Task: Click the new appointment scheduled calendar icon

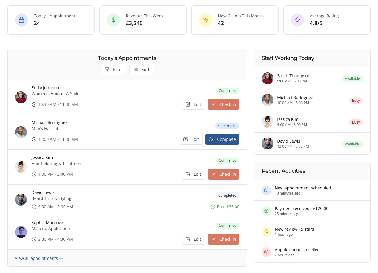Action: click(x=266, y=190)
